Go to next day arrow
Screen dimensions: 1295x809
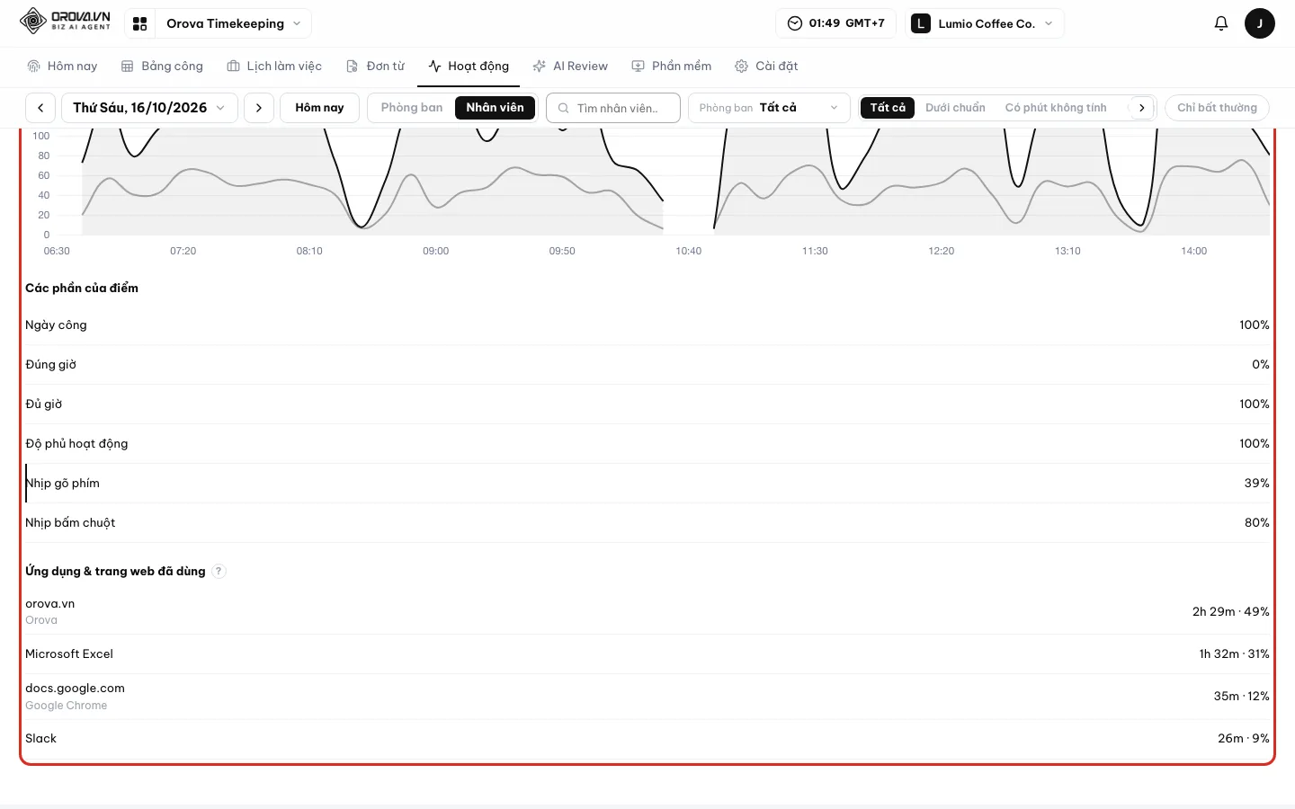point(259,108)
